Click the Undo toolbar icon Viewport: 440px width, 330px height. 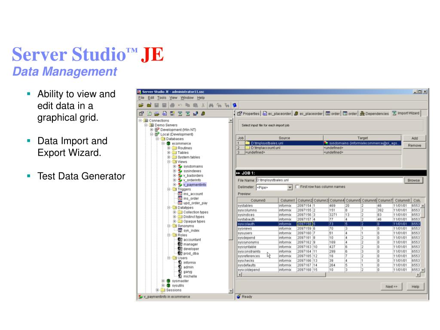(x=180, y=105)
